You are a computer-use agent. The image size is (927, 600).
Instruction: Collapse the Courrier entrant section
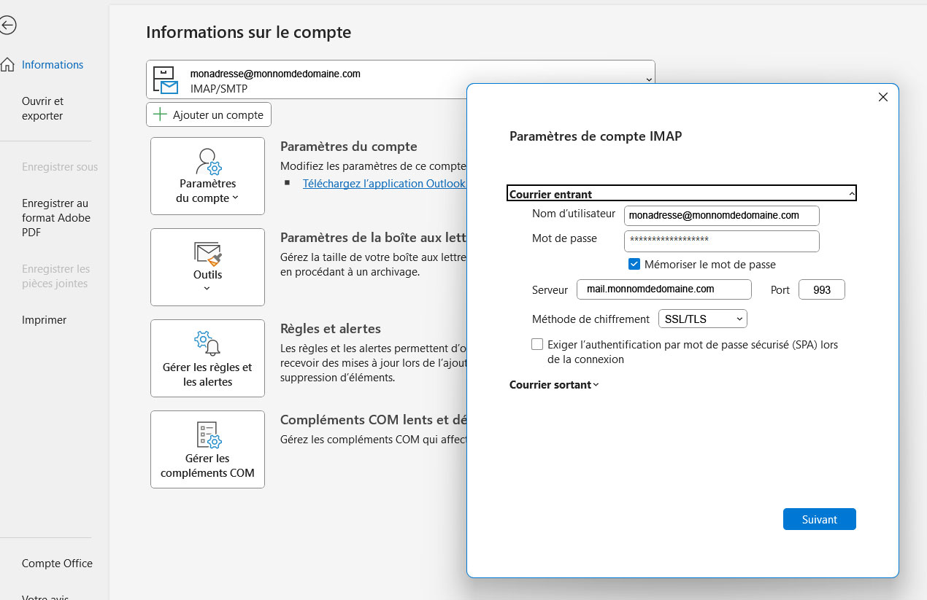tap(851, 194)
